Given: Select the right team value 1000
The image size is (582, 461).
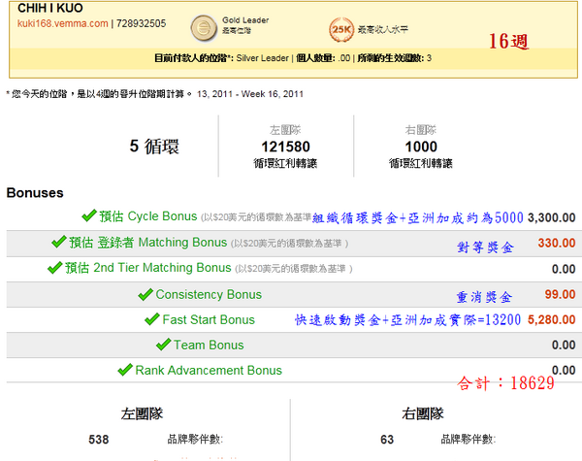Looking at the screenshot, I should point(421,147).
